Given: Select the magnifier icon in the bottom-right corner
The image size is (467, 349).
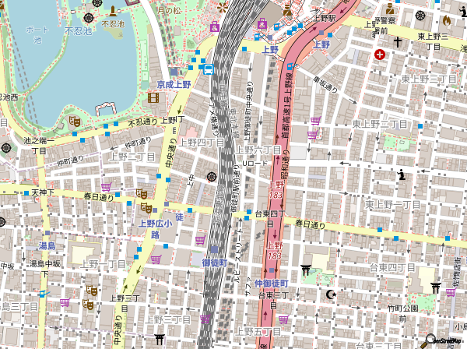Looking at the screenshot, I should (x=427, y=340).
